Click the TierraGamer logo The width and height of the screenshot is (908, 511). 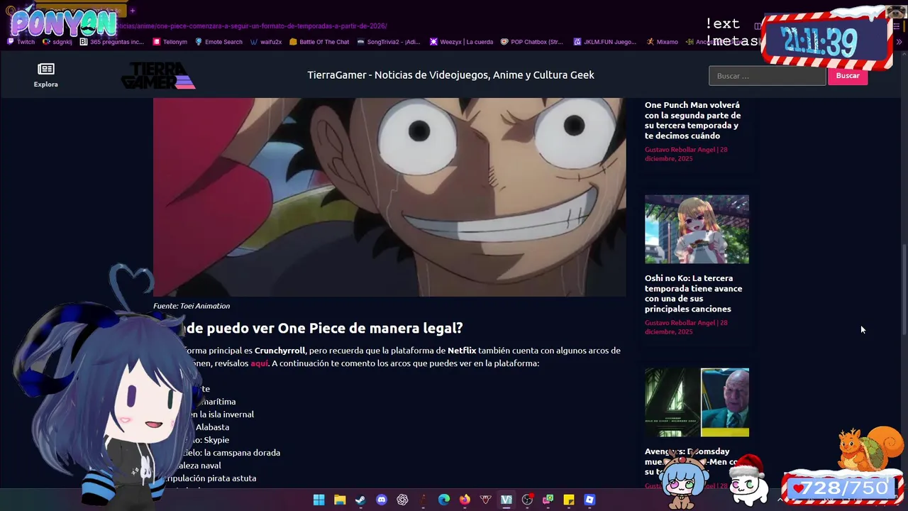157,75
